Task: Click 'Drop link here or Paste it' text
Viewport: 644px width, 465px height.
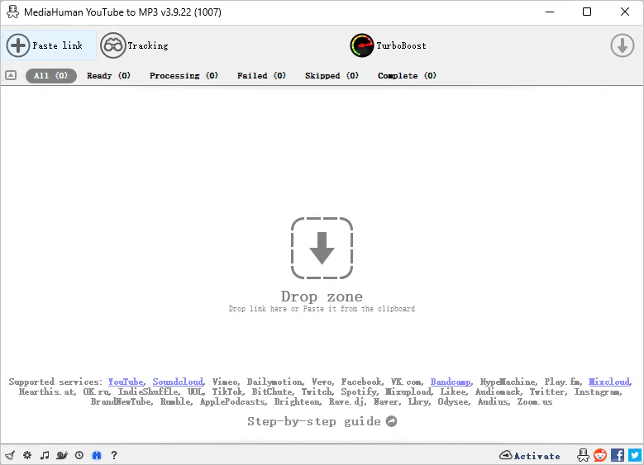Action: (x=283, y=309)
